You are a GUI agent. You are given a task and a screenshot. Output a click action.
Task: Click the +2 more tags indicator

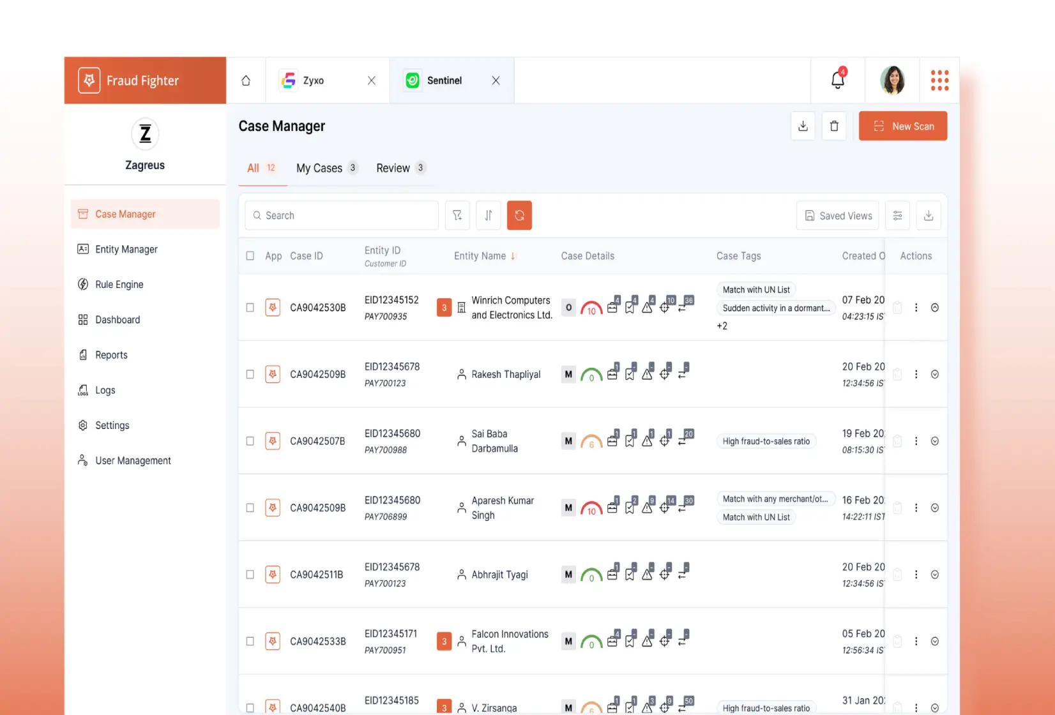point(722,326)
